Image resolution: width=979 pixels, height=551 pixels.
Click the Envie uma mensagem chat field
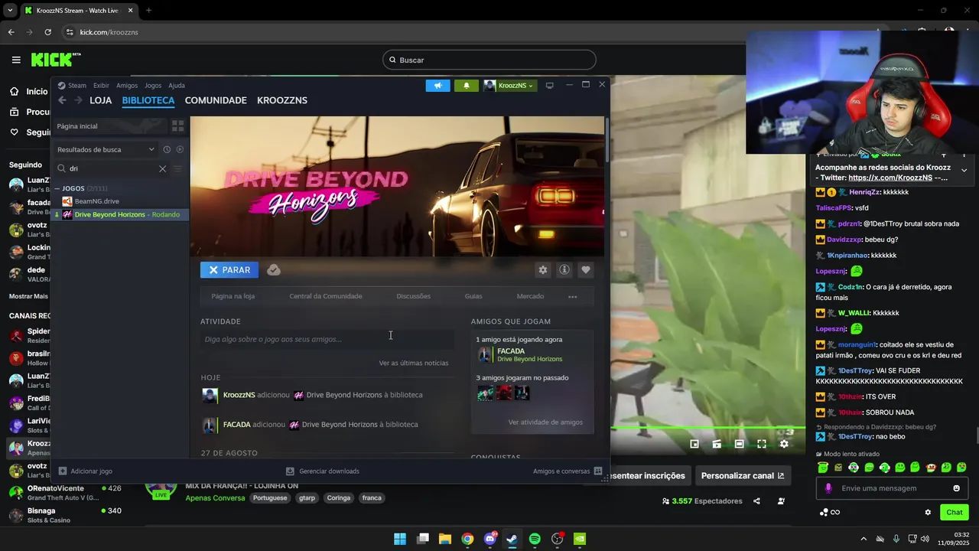891,488
